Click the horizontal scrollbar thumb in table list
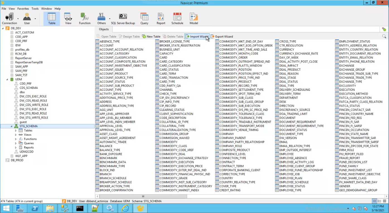389x213 pixels. click(x=143, y=196)
